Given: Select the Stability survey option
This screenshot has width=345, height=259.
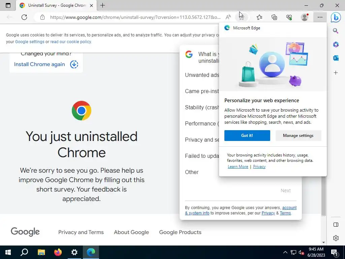Looking at the screenshot, I should (x=202, y=108).
